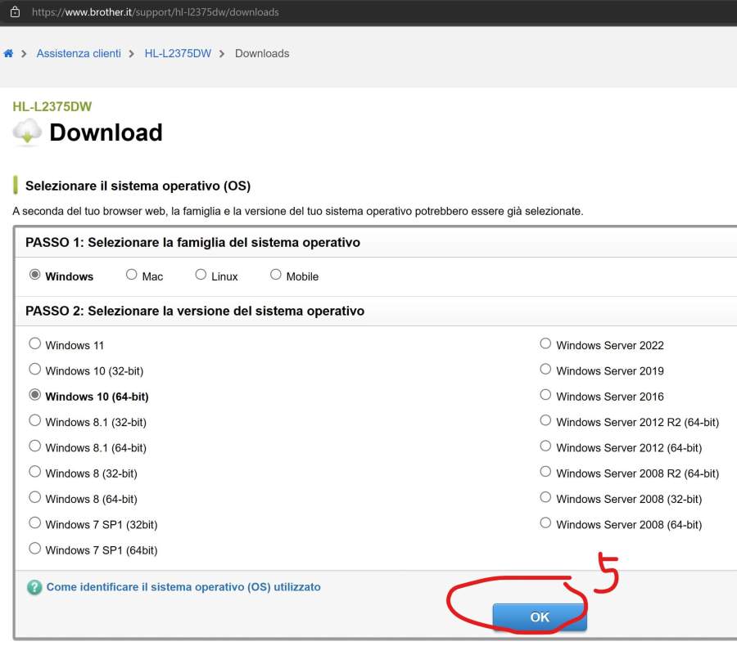Open HL-L2375DW breadcrumb link
737x646 pixels.
(x=178, y=54)
